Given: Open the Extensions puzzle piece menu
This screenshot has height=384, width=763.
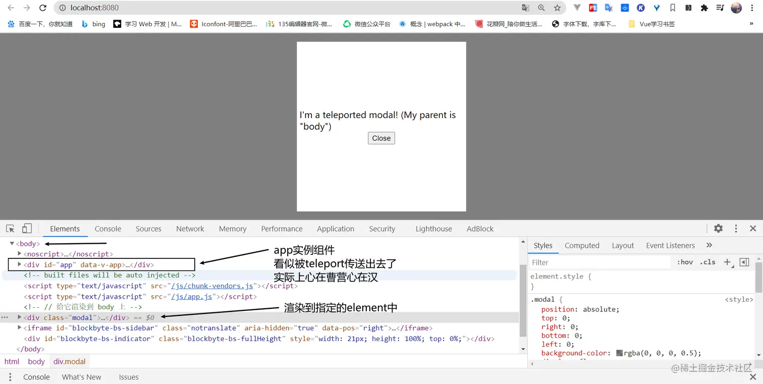Looking at the screenshot, I should click(x=704, y=8).
